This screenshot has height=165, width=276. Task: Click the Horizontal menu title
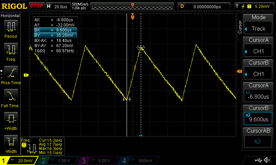tap(10, 16)
